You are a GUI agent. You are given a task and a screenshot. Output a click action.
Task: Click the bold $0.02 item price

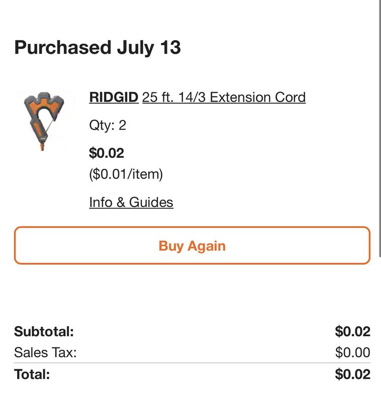tap(107, 153)
